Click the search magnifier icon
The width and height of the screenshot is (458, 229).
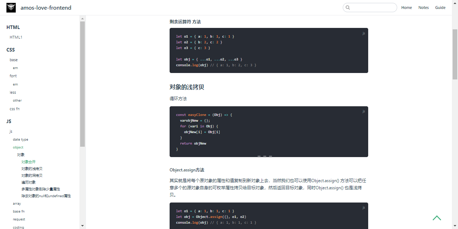click(x=348, y=8)
